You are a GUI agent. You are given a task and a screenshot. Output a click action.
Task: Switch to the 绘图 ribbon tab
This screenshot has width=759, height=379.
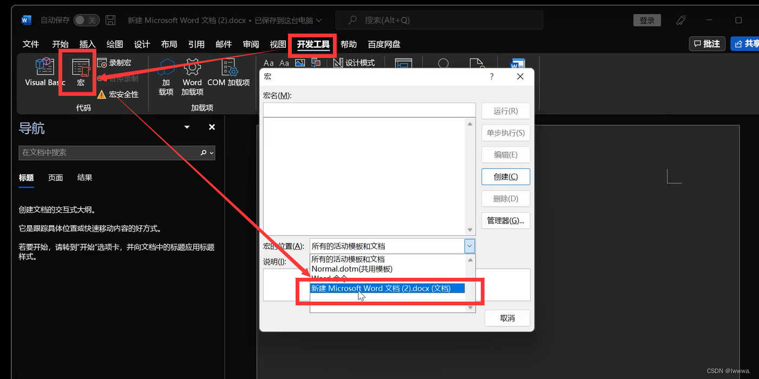pos(115,44)
